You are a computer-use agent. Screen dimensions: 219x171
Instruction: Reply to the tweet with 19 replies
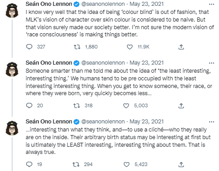tap(29, 164)
